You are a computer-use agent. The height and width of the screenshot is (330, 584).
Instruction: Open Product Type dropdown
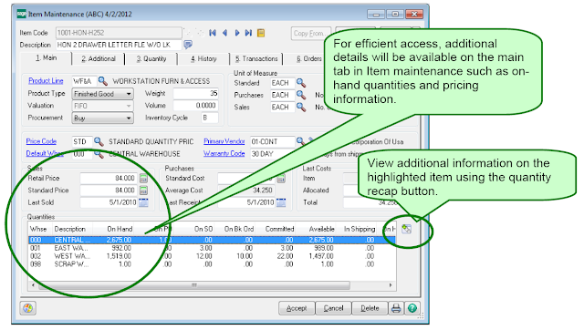[x=102, y=94]
